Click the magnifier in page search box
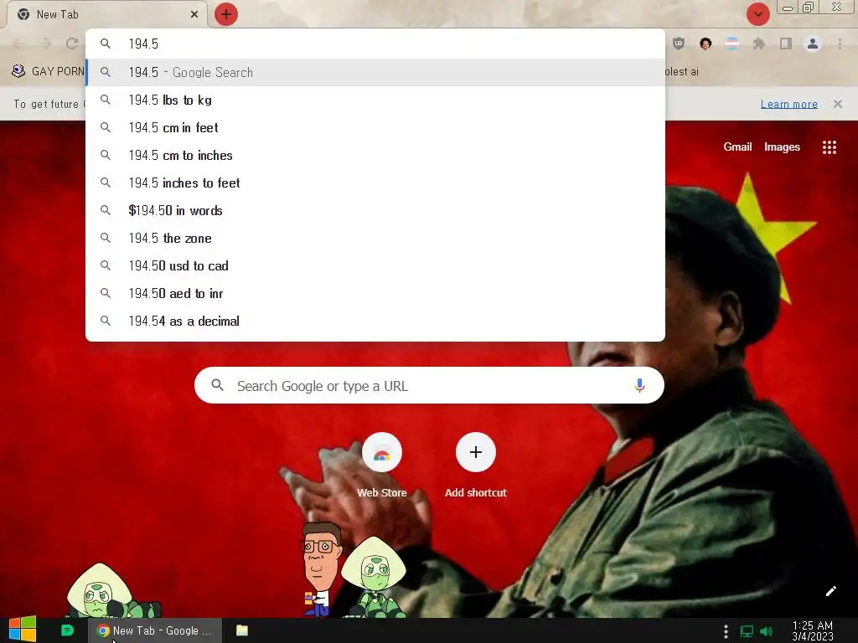The width and height of the screenshot is (858, 643). (x=217, y=385)
